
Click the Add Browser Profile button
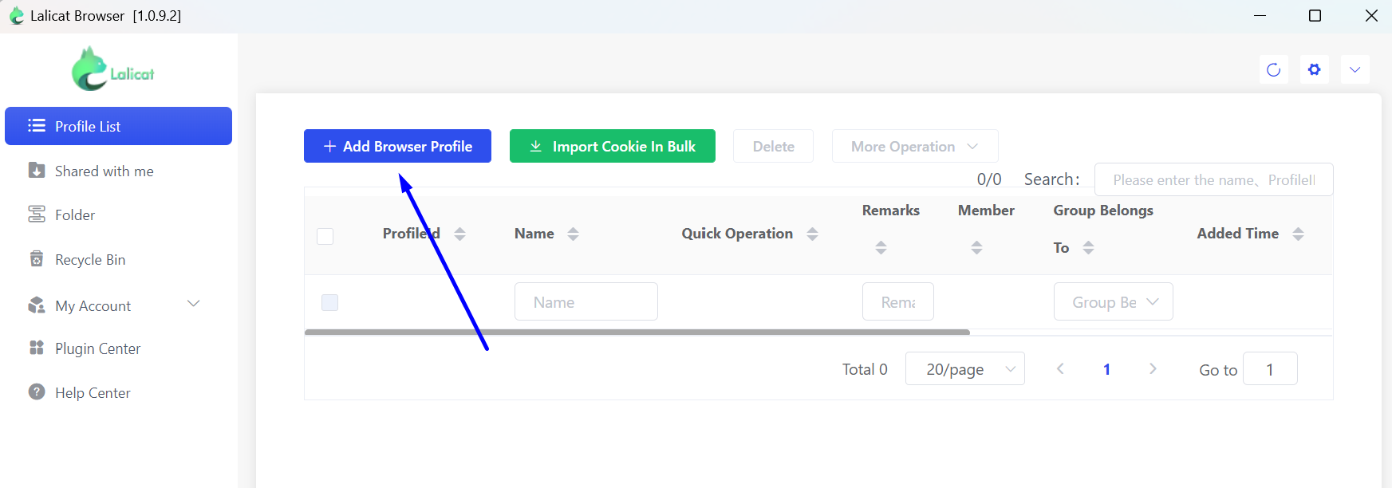point(397,147)
